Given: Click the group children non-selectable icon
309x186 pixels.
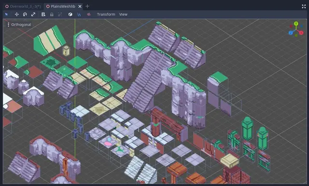Looking at the screenshot, I should 60,14.
